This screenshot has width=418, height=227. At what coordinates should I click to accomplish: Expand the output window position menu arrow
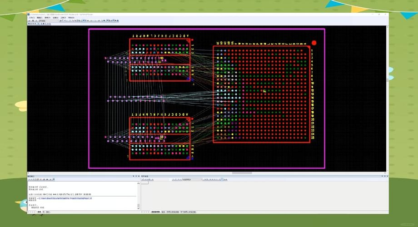pos(133,176)
